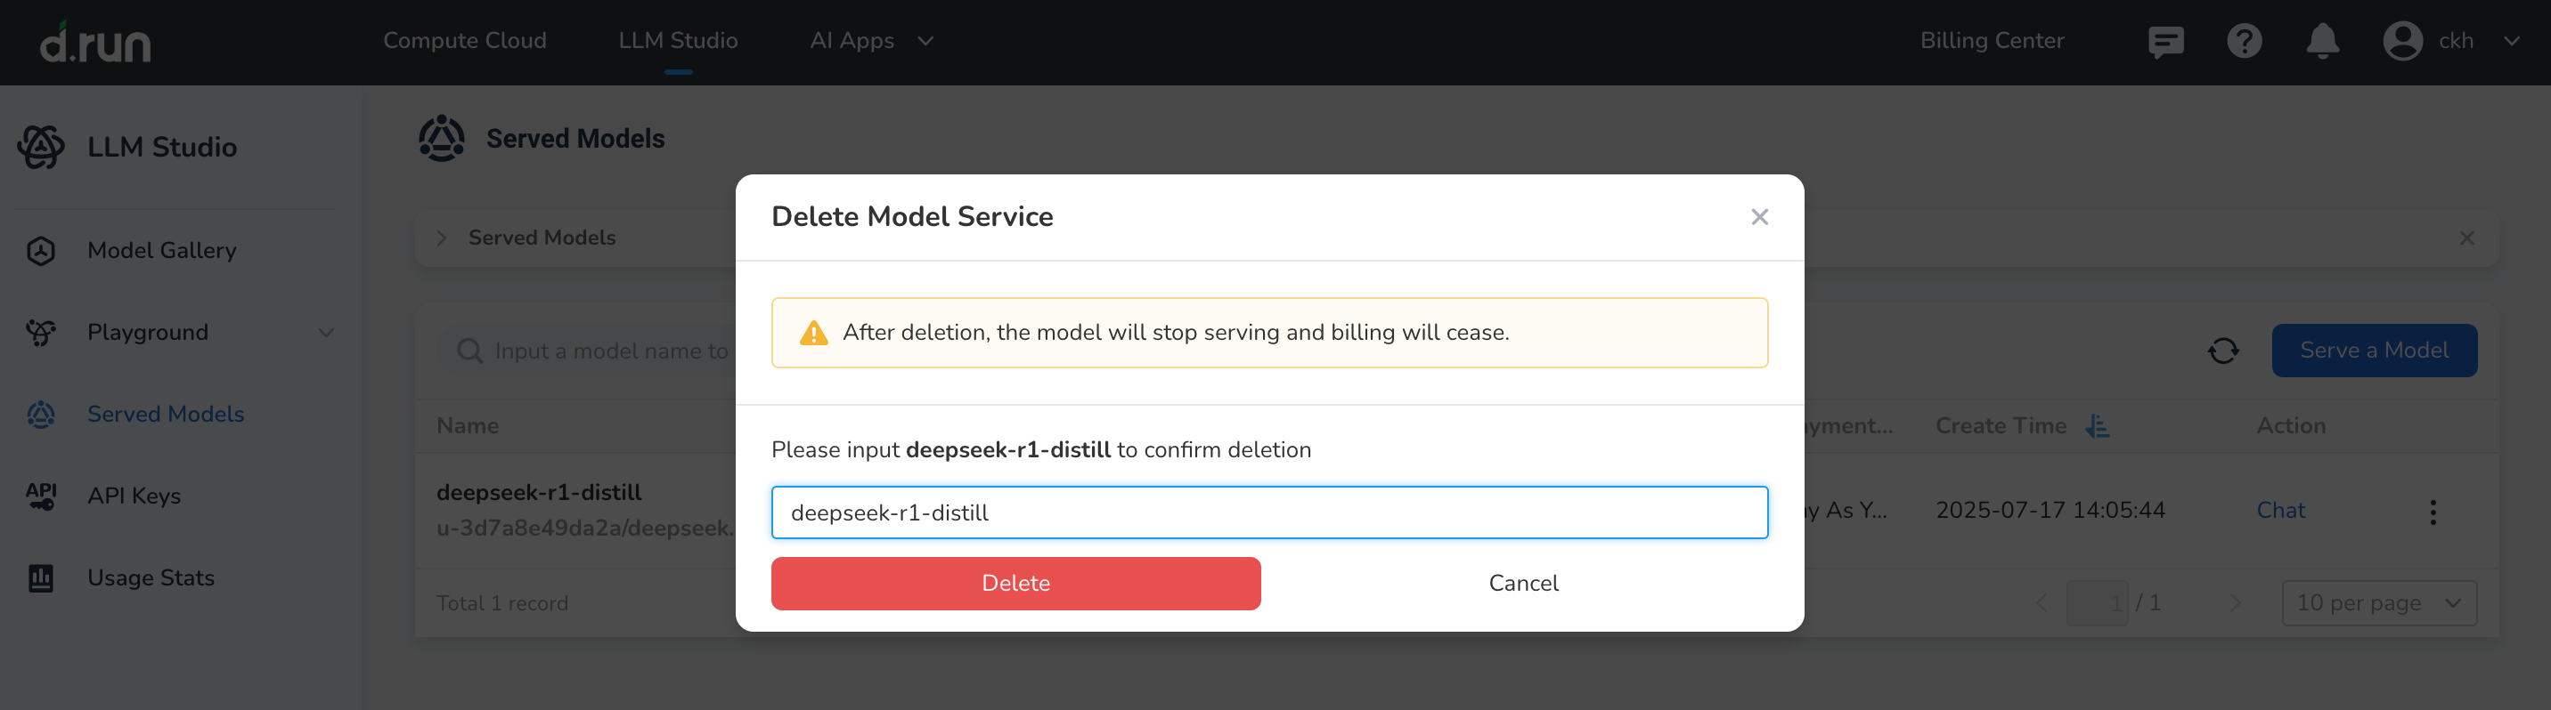Click the API Keys sidebar icon

[41, 496]
